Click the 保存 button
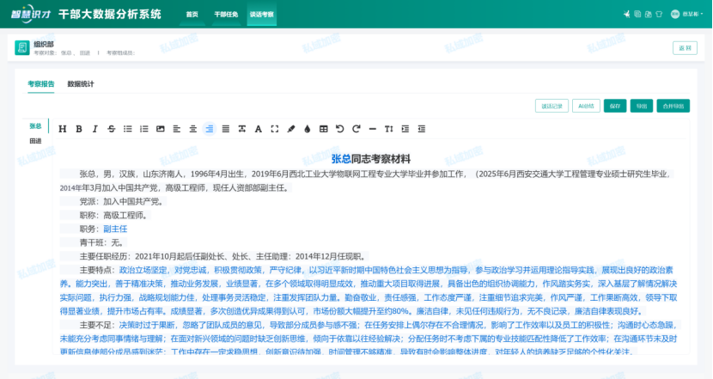713x379 pixels. (614, 106)
